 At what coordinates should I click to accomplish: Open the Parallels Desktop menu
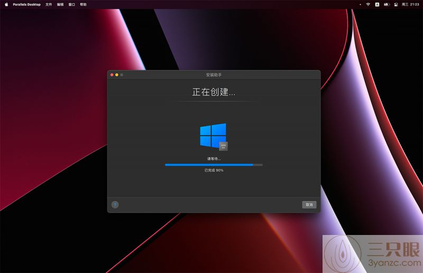coord(27,4)
